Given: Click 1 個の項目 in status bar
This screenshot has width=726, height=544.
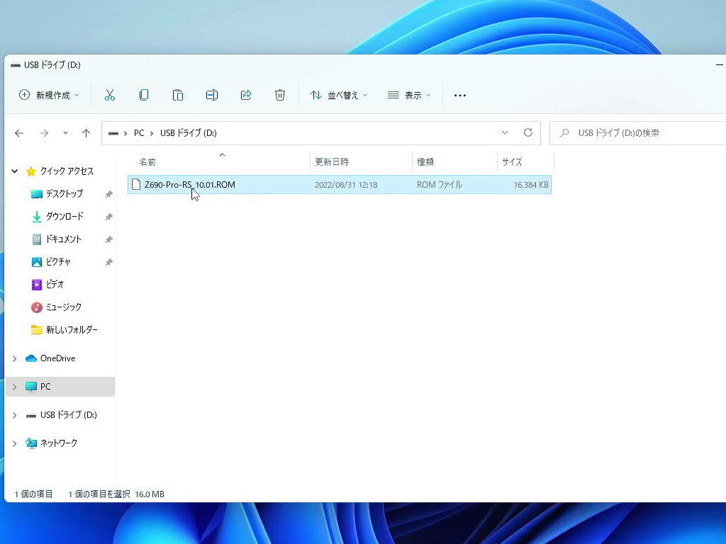Looking at the screenshot, I should (33, 494).
